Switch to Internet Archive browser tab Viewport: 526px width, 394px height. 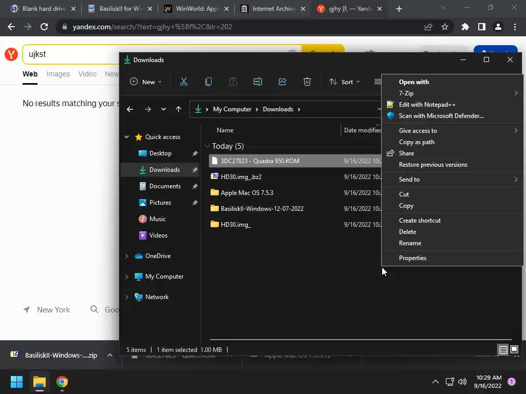tap(273, 9)
